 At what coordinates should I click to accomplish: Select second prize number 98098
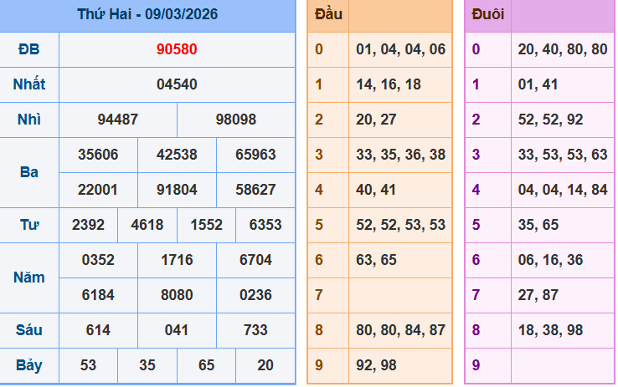click(x=236, y=120)
